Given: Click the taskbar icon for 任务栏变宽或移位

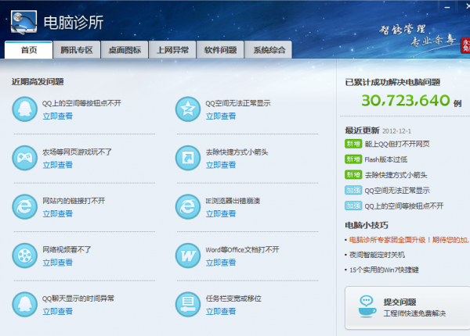Looking at the screenshot, I should [188, 304].
